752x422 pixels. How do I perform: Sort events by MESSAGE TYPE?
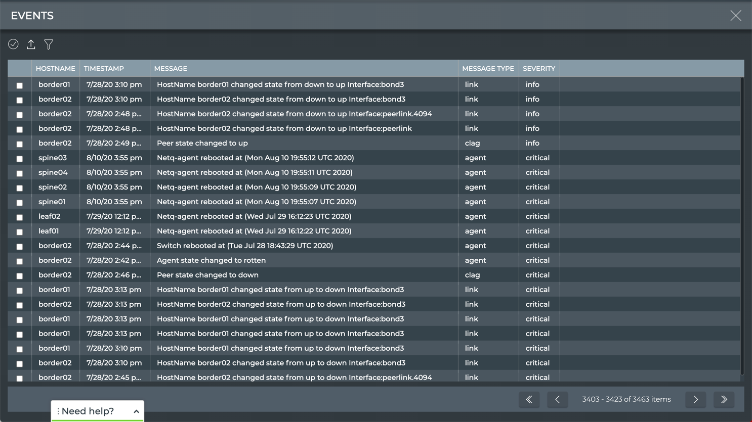487,68
